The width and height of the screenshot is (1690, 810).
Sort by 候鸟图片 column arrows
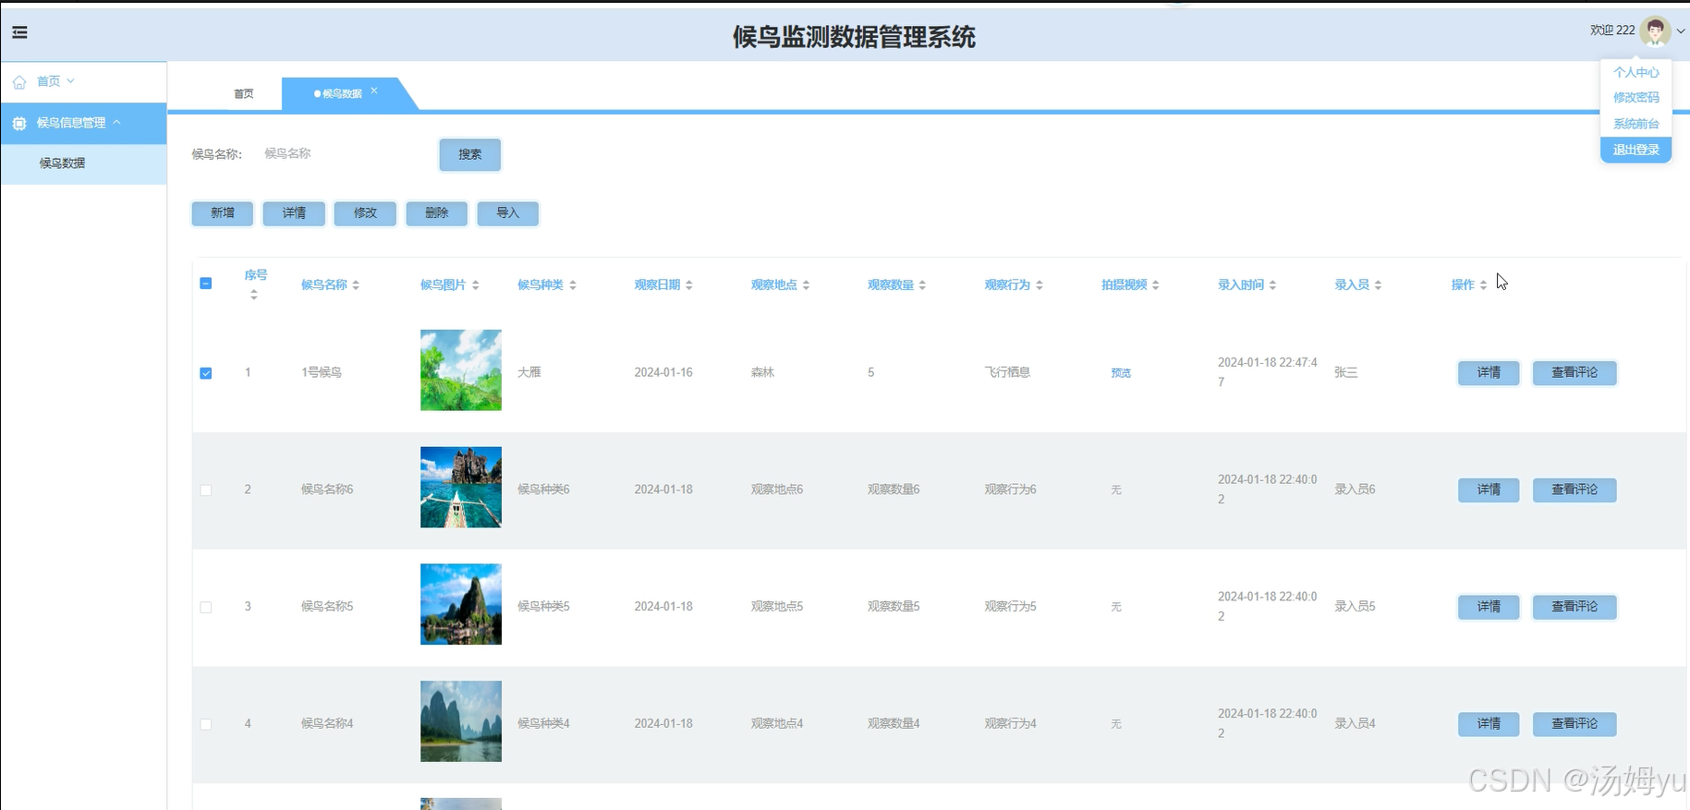(x=475, y=285)
